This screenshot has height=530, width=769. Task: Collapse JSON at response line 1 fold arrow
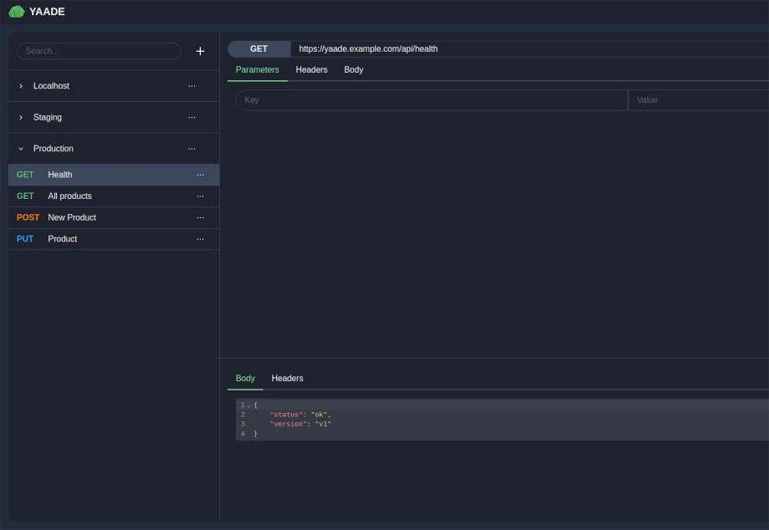coord(249,406)
